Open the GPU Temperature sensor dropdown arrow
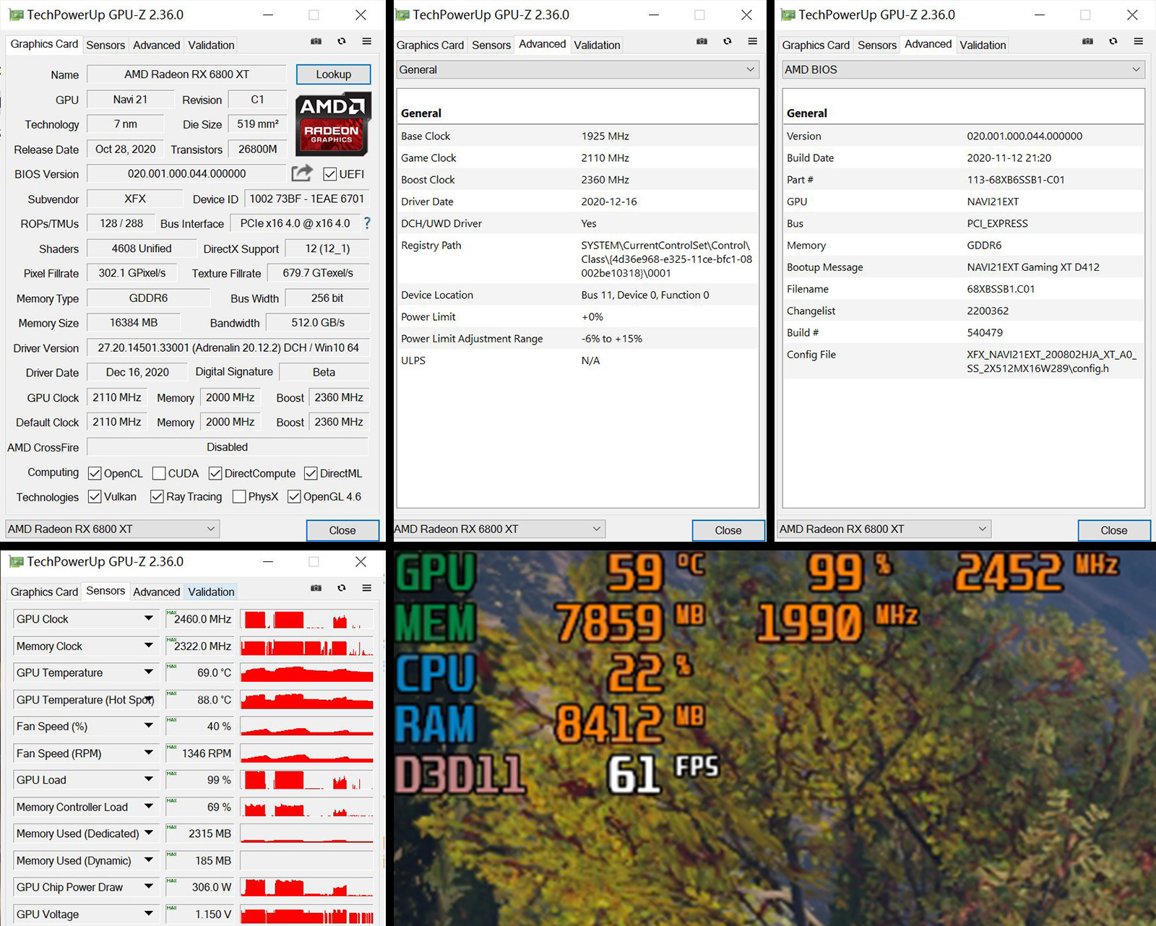This screenshot has width=1156, height=926. click(x=149, y=672)
